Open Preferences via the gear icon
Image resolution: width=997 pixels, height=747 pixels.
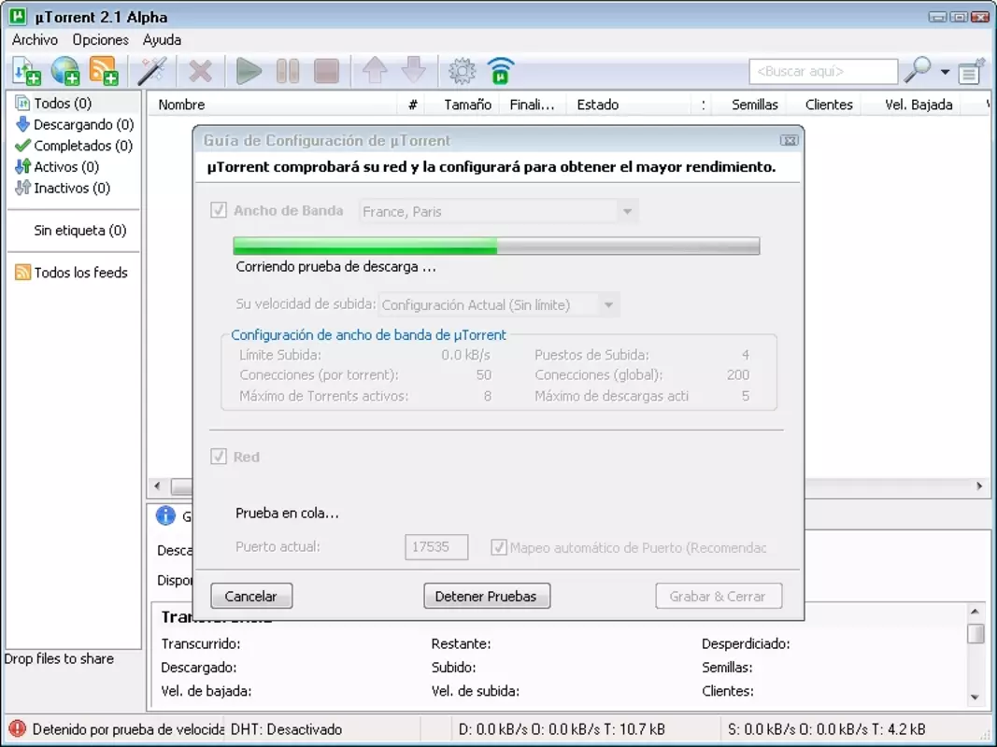coord(463,71)
